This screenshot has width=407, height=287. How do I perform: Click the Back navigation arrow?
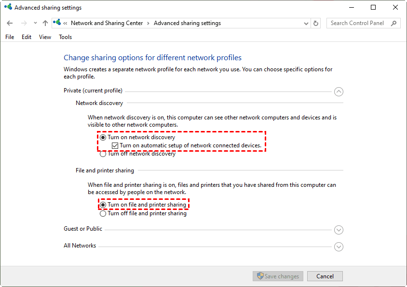(x=10, y=23)
